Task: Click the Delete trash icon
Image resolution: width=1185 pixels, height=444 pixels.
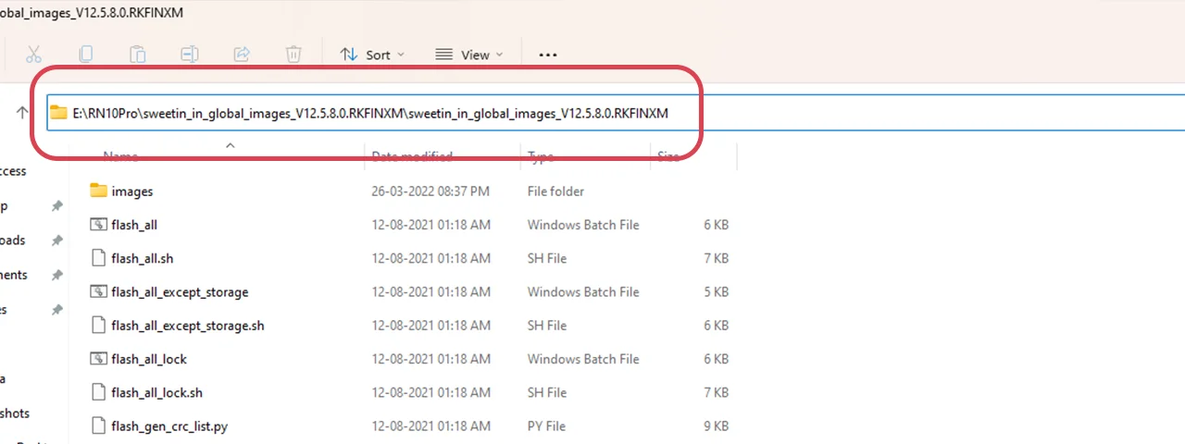Action: tap(293, 55)
